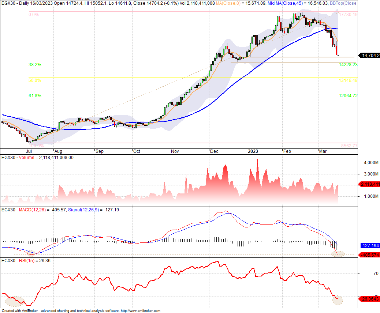This screenshot has height=313, width=380.
Task: Click the Aug month label on time axis
Action: (x=58, y=151)
